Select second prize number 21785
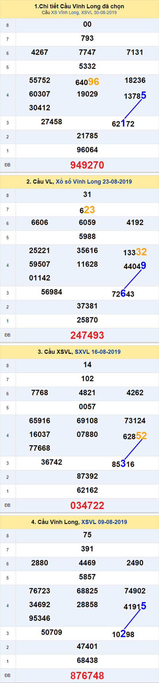159x683 pixels. pos(87,136)
